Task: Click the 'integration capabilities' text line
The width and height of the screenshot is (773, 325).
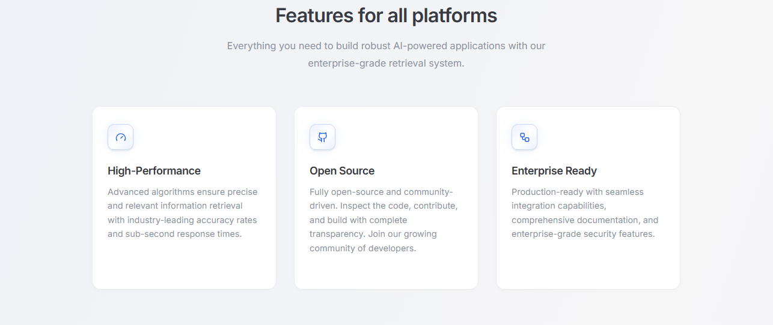Action: (x=558, y=206)
